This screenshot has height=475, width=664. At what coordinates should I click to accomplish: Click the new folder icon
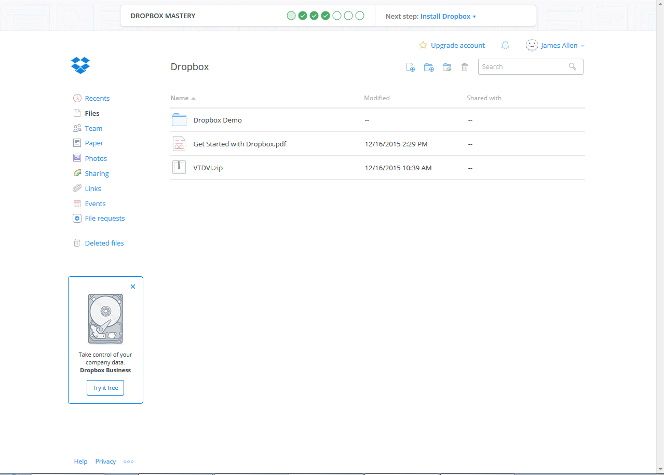pyautogui.click(x=429, y=67)
